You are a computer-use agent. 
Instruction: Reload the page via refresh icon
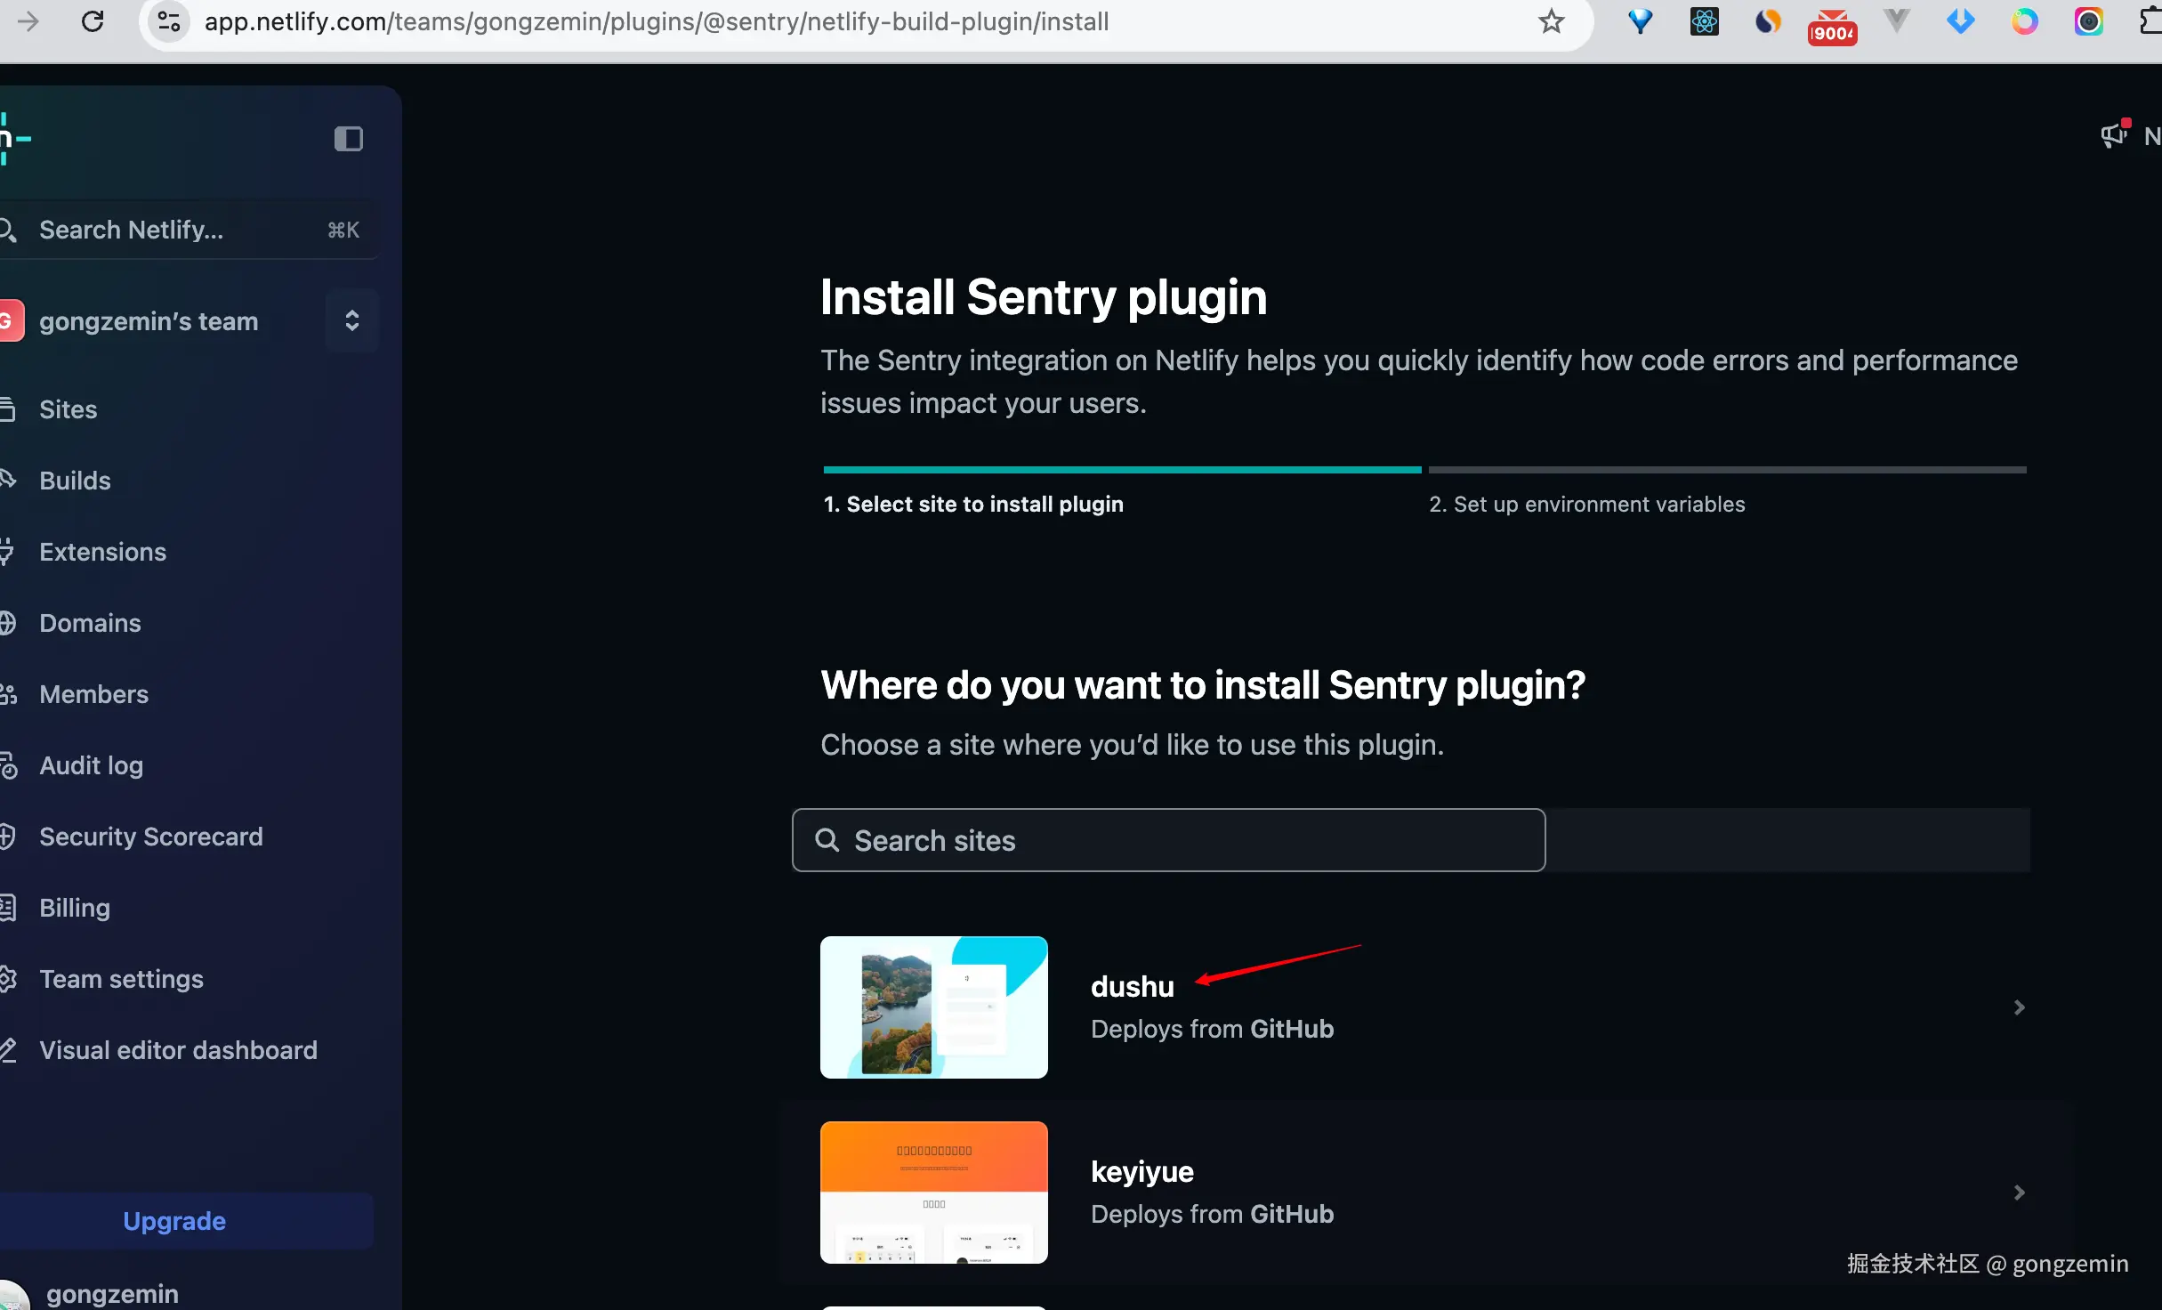click(93, 21)
